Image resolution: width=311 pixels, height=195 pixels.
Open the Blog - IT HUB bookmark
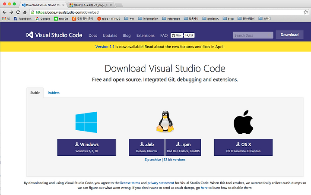pyautogui.click(x=109, y=19)
